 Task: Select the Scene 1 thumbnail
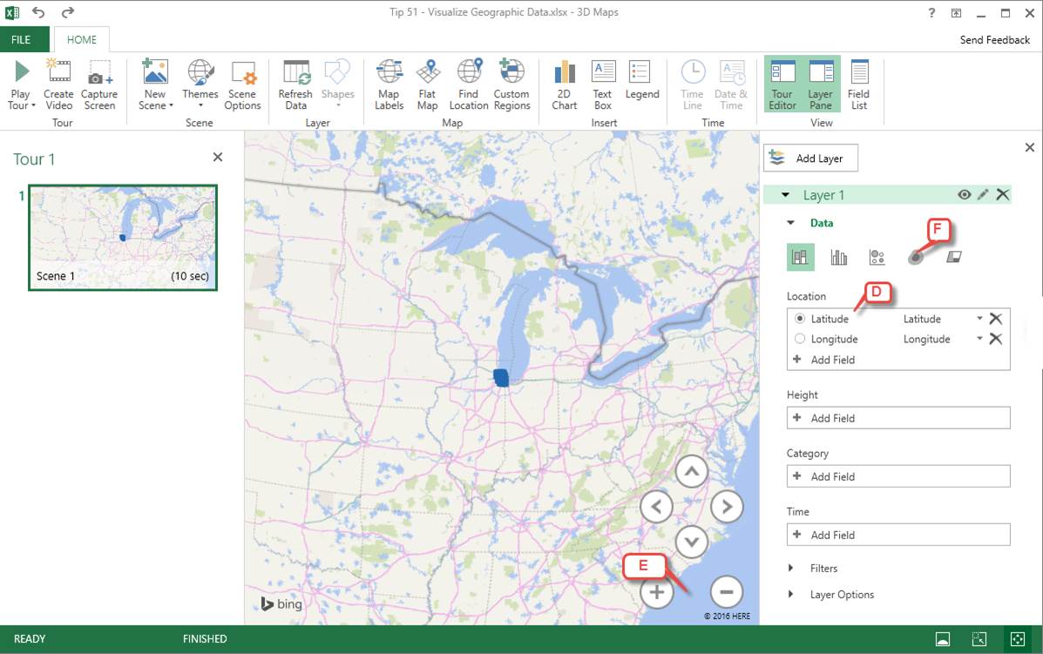(123, 237)
